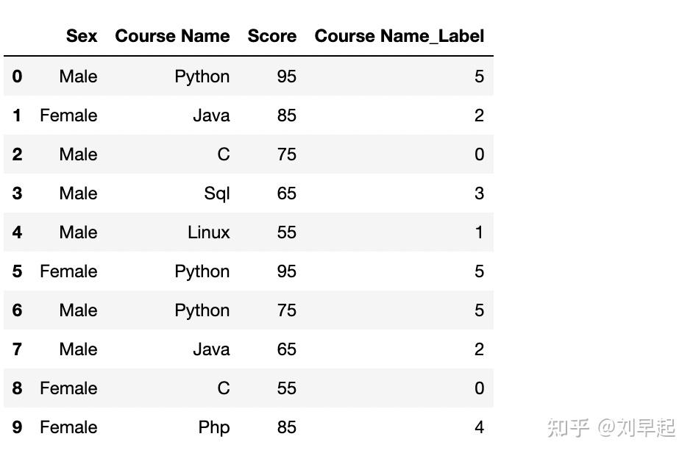Viewport: 693px width, 456px height.
Task: Click row index 5
Action: pos(17,271)
